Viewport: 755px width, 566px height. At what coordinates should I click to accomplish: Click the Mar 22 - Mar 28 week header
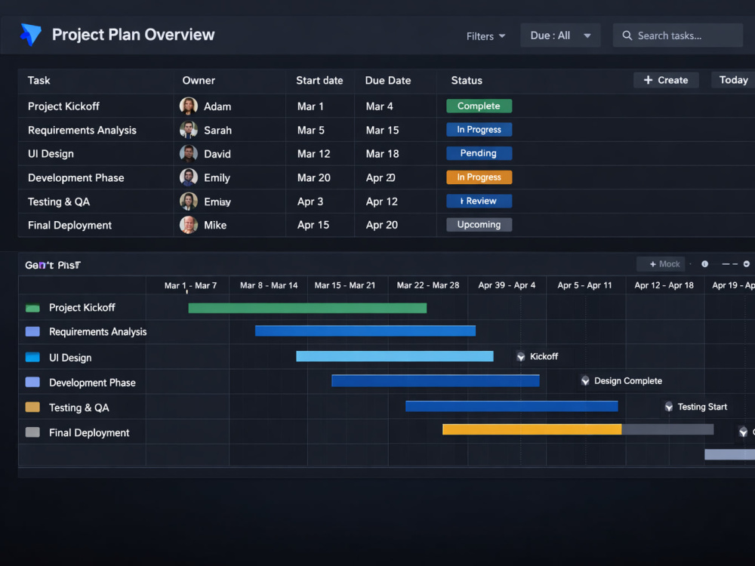[x=428, y=285]
